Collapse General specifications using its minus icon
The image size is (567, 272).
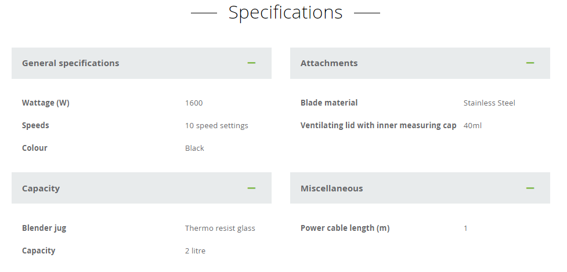pyautogui.click(x=251, y=63)
